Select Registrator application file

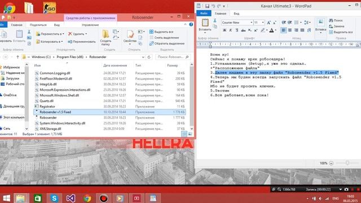click(109, 107)
